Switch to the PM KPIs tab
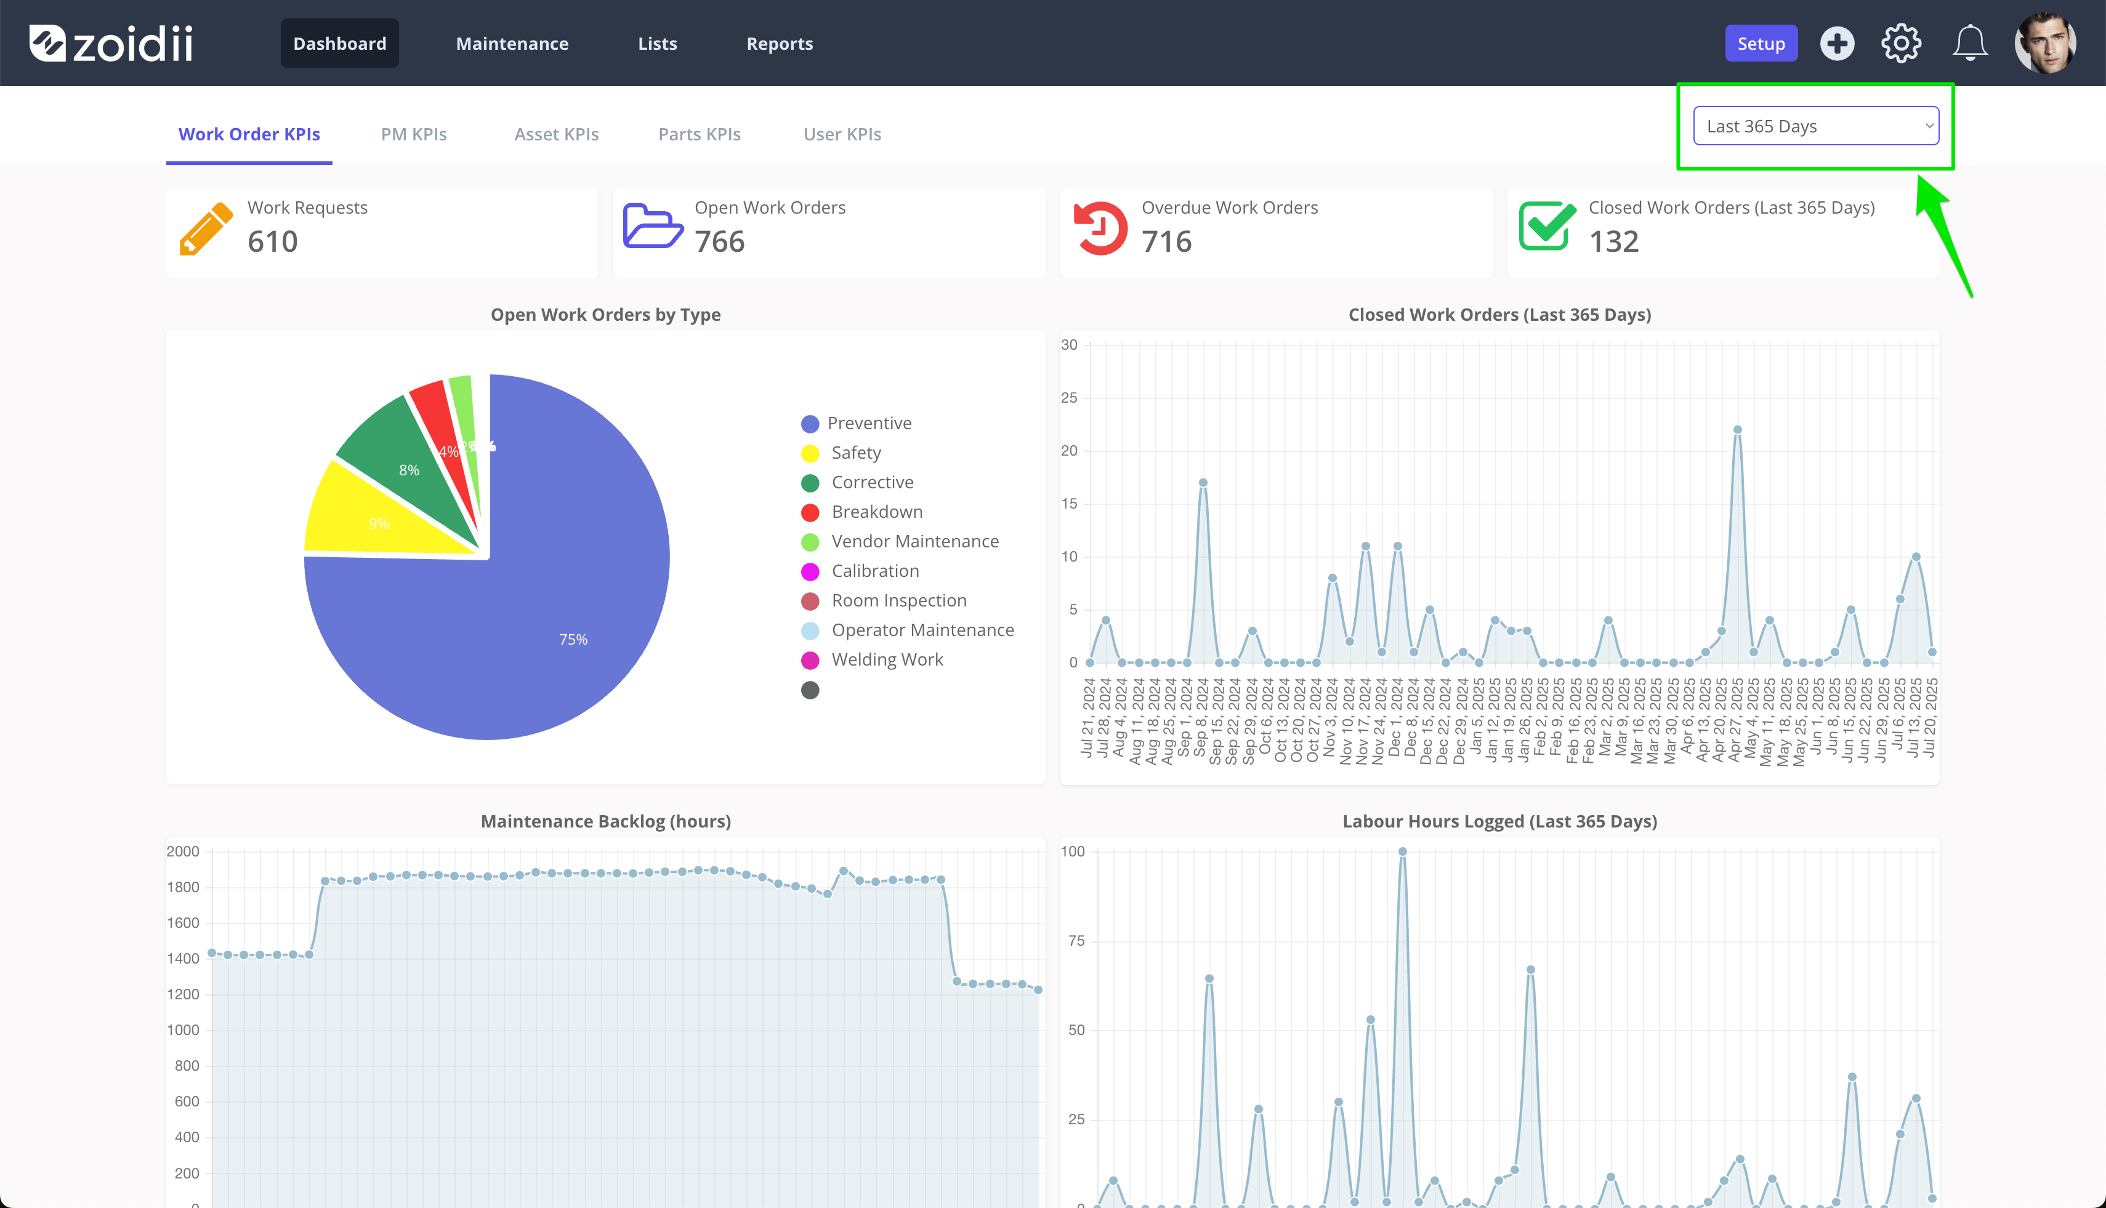Image resolution: width=2106 pixels, height=1208 pixels. tap(413, 134)
